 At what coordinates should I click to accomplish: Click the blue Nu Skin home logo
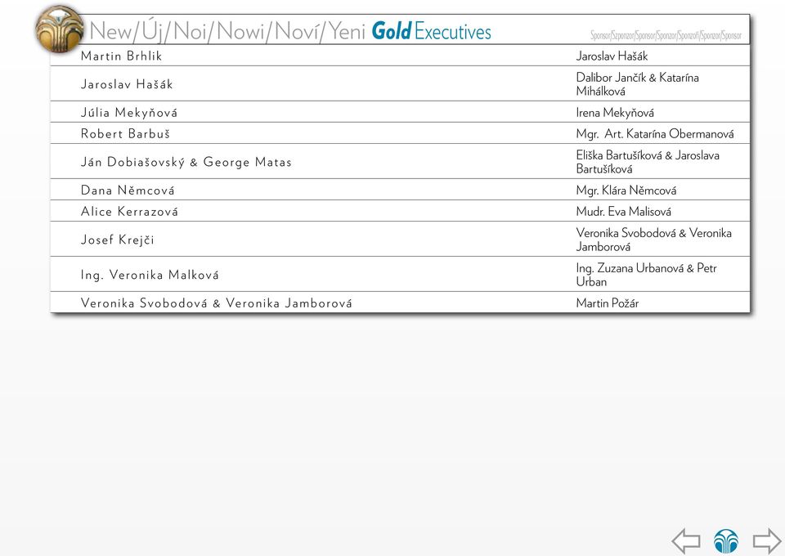click(x=726, y=541)
